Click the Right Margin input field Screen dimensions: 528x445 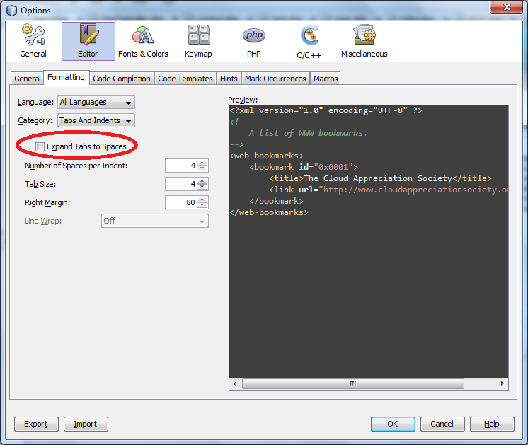(x=181, y=202)
